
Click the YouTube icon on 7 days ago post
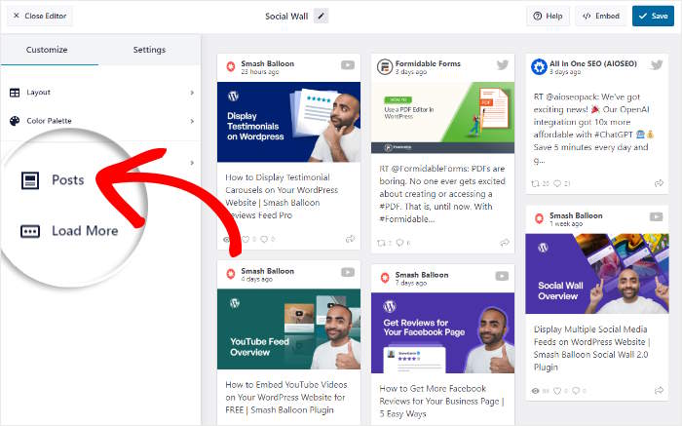tap(502, 276)
